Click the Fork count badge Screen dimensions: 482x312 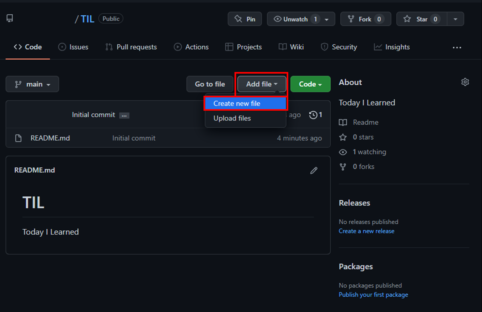(379, 19)
